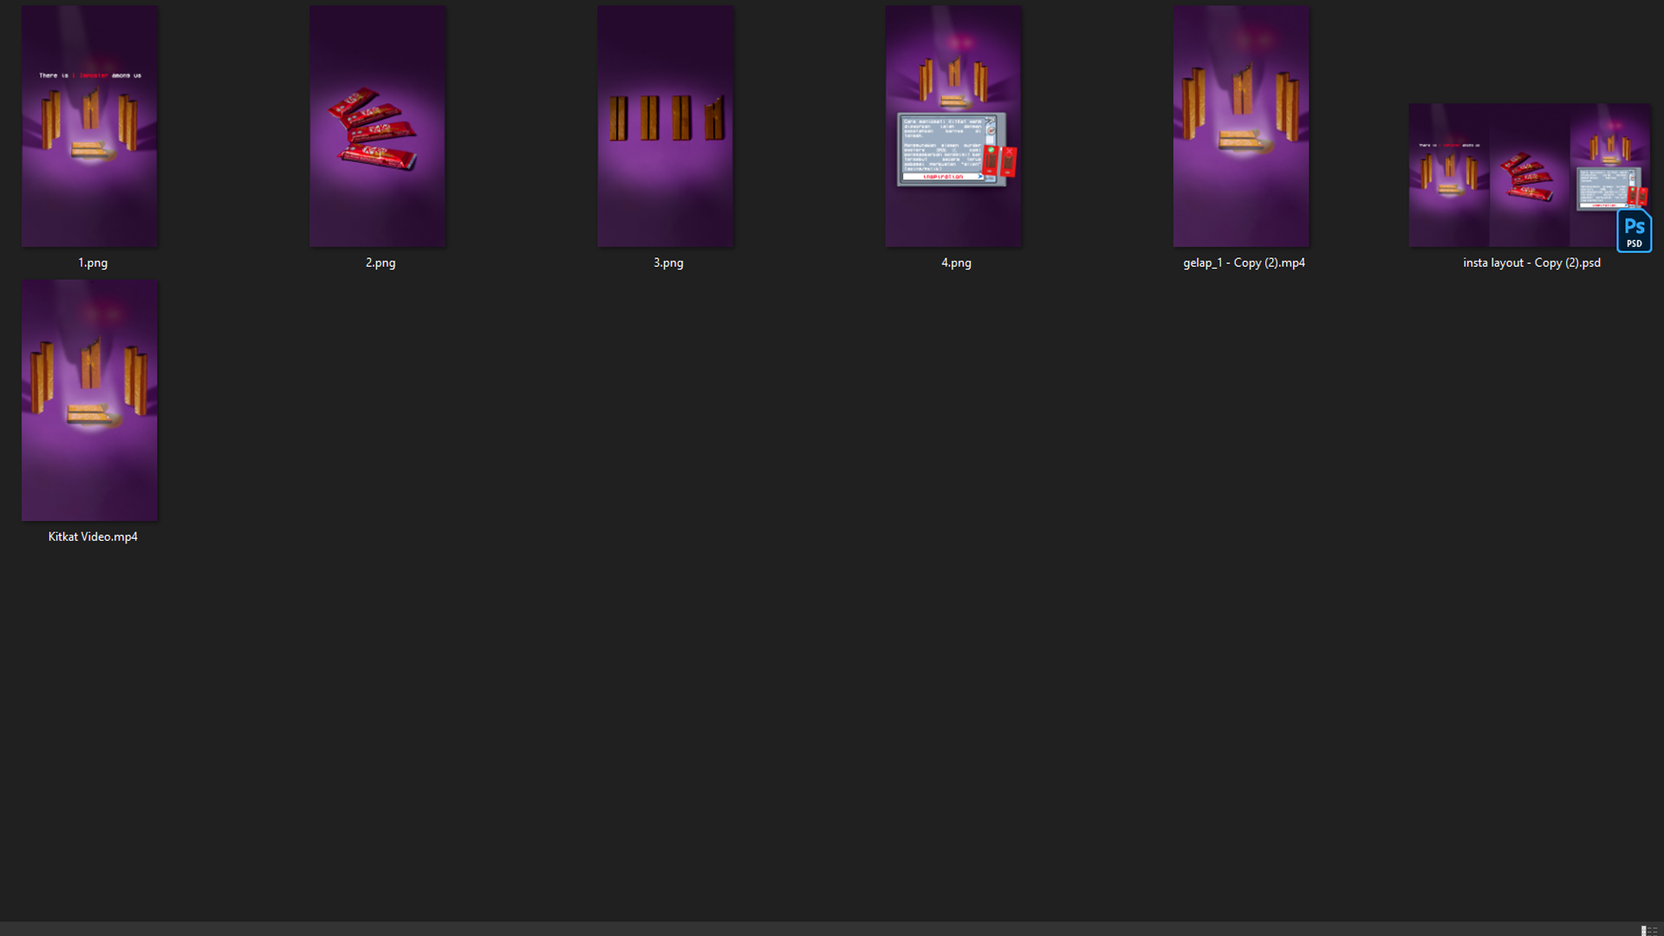Click the file name 4.png
The height and width of the screenshot is (936, 1664).
[956, 263]
